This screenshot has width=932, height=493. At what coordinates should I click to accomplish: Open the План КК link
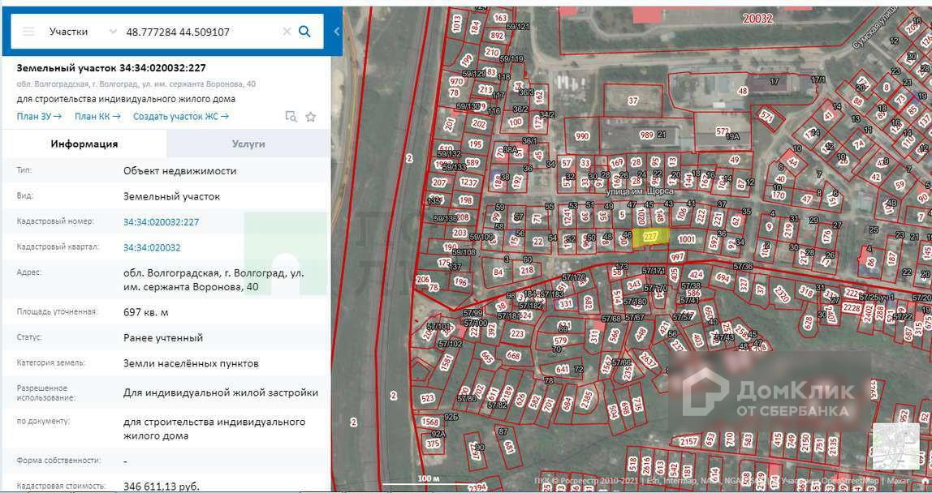coord(97,116)
